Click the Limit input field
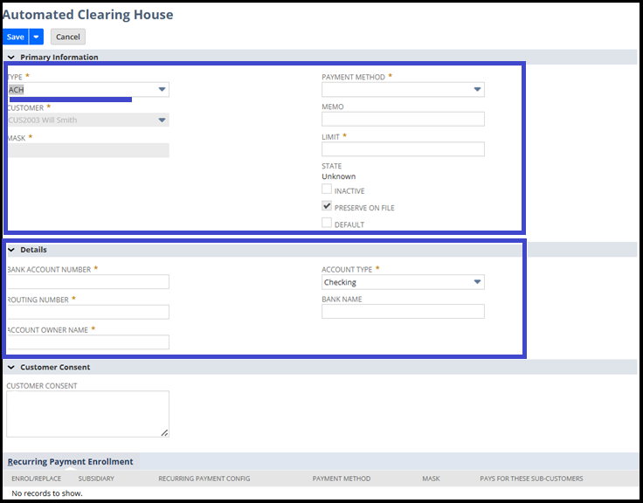The width and height of the screenshot is (643, 503). tap(403, 148)
